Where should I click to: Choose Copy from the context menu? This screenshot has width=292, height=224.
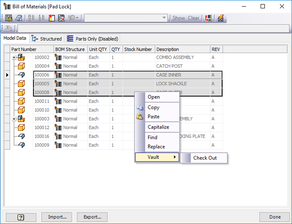157,107
